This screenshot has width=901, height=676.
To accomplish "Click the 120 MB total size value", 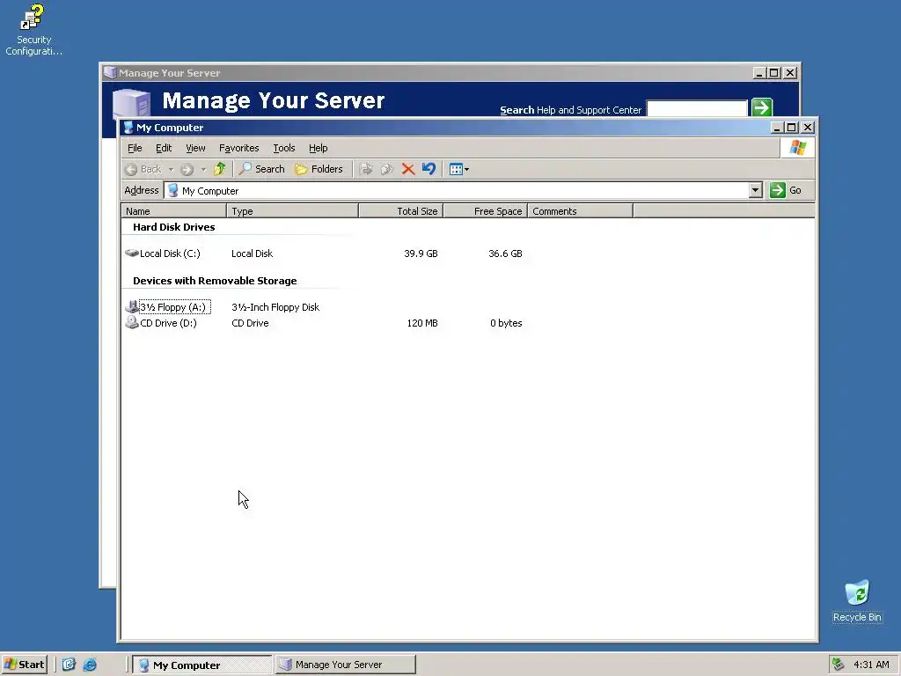I will click(422, 323).
